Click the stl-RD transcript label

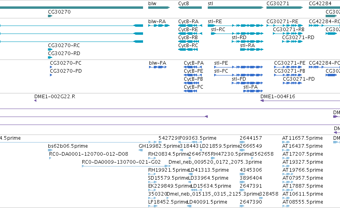pos(239,38)
